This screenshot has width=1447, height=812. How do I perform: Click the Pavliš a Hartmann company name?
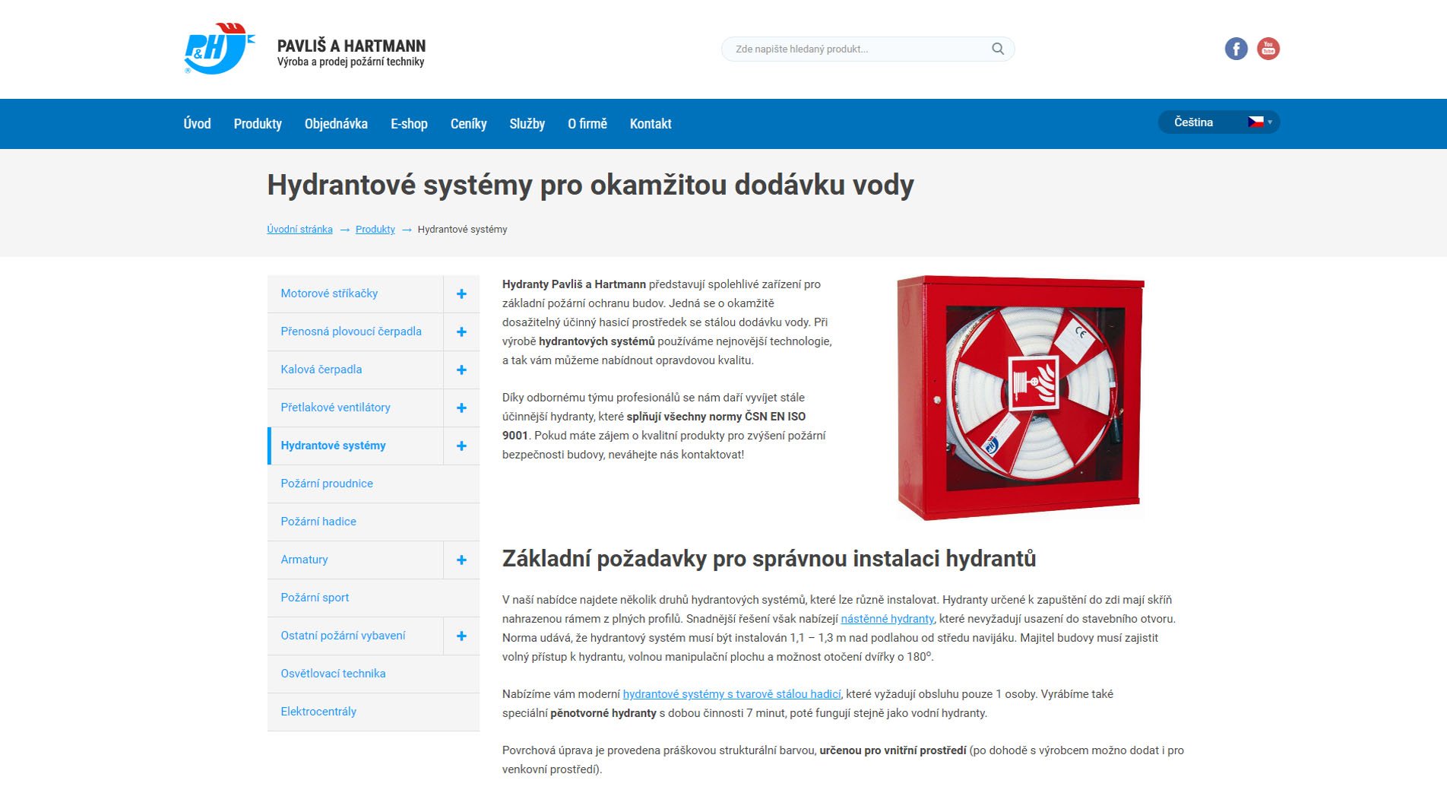351,46
